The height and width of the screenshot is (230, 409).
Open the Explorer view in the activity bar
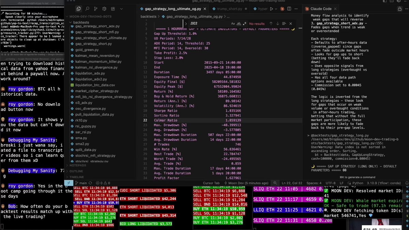pyautogui.click(x=79, y=9)
